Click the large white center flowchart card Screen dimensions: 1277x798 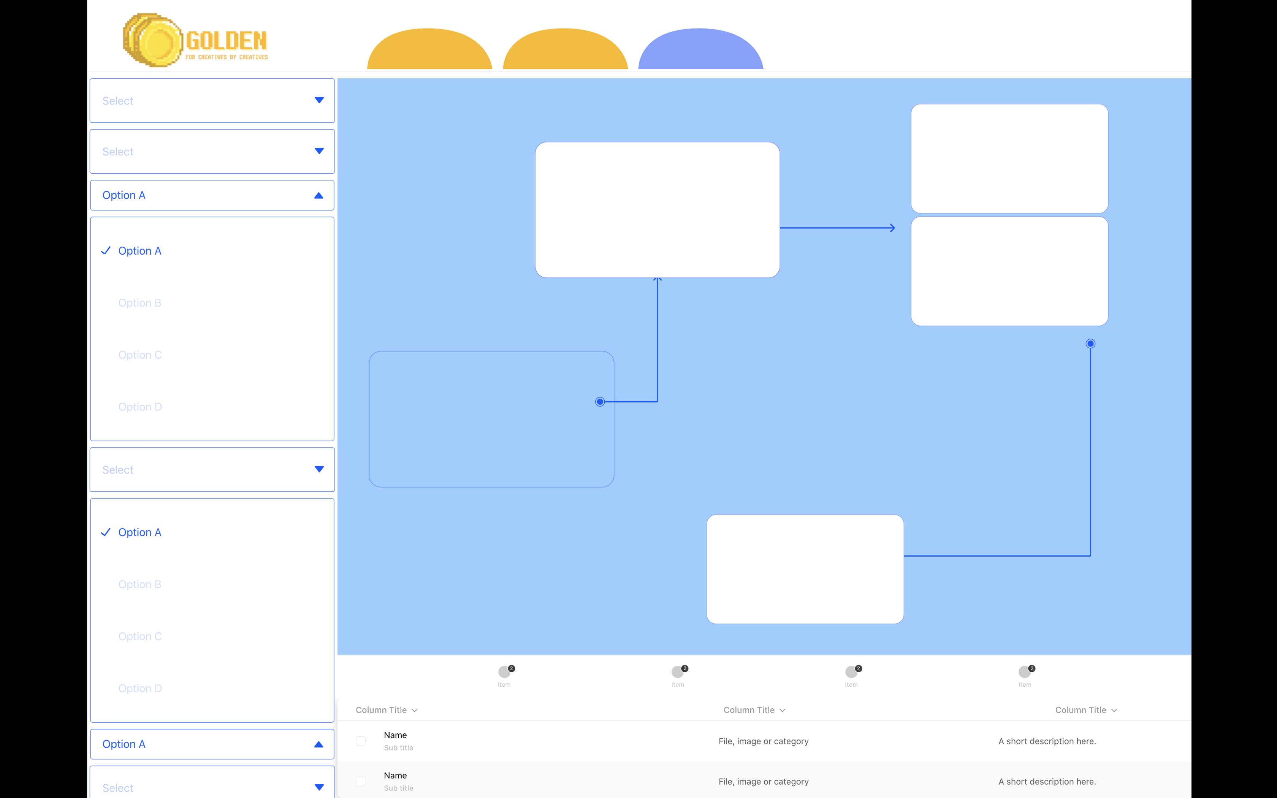(x=658, y=210)
